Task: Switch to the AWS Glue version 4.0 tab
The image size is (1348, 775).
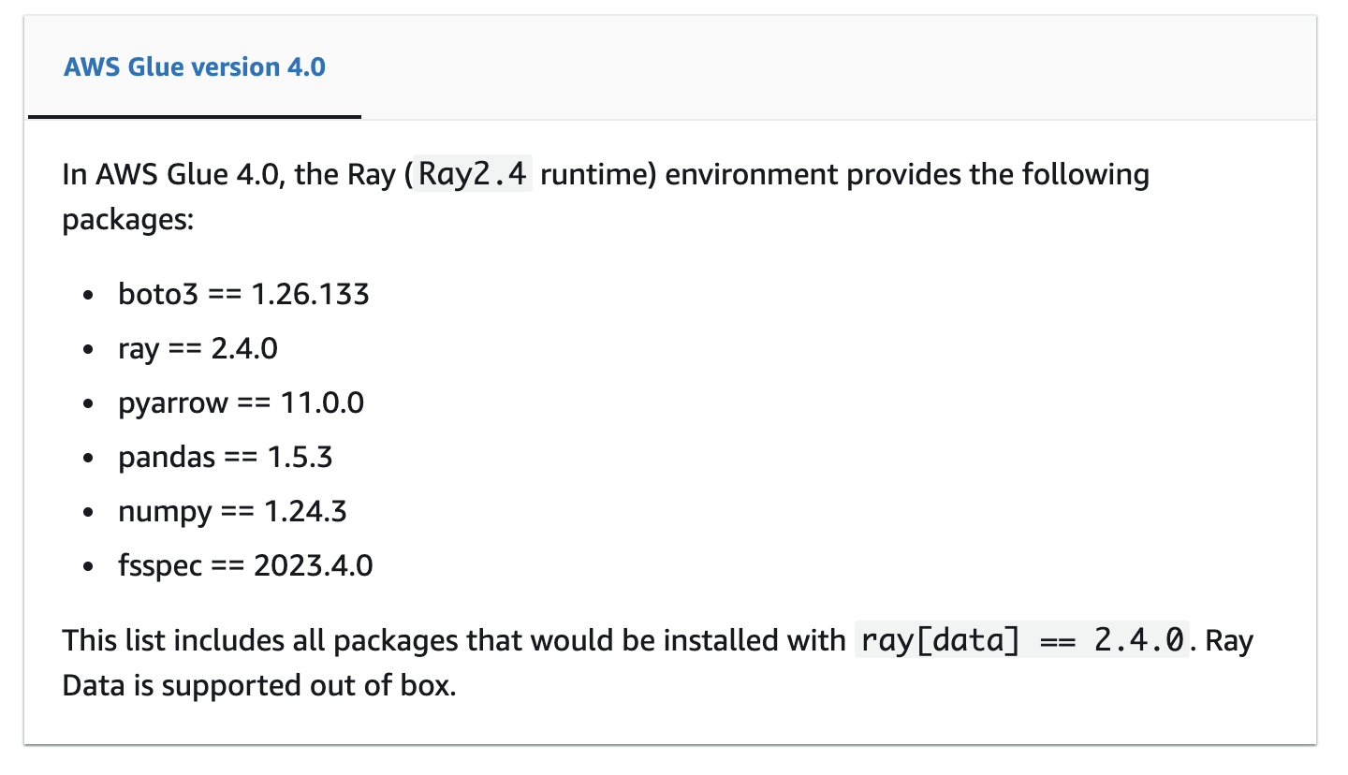Action: (193, 66)
